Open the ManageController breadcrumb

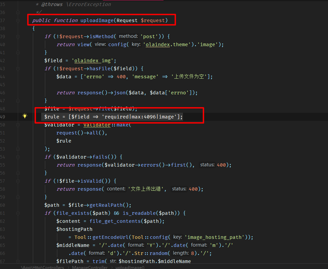[x=89, y=267]
